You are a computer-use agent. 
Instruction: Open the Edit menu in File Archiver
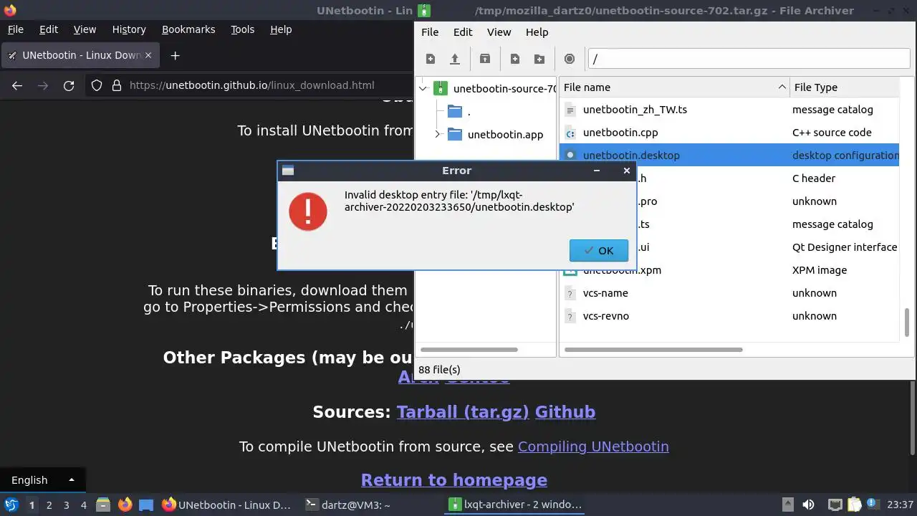463,32
